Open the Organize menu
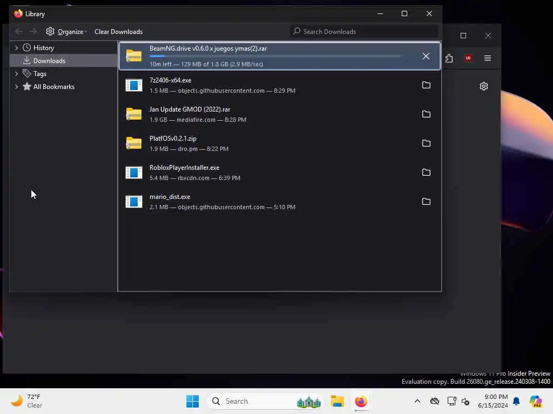This screenshot has width=553, height=414. [x=66, y=32]
